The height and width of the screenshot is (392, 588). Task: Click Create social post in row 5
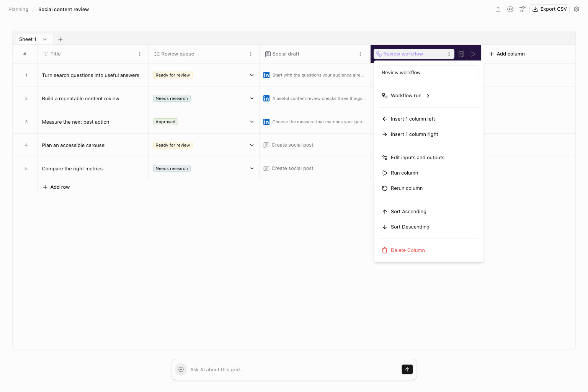click(x=289, y=168)
